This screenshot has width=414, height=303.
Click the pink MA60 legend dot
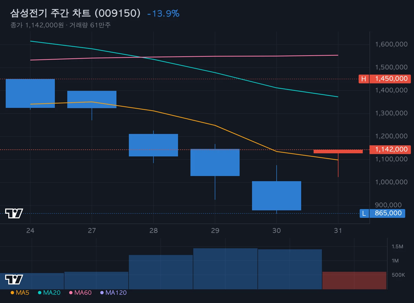pos(71,293)
